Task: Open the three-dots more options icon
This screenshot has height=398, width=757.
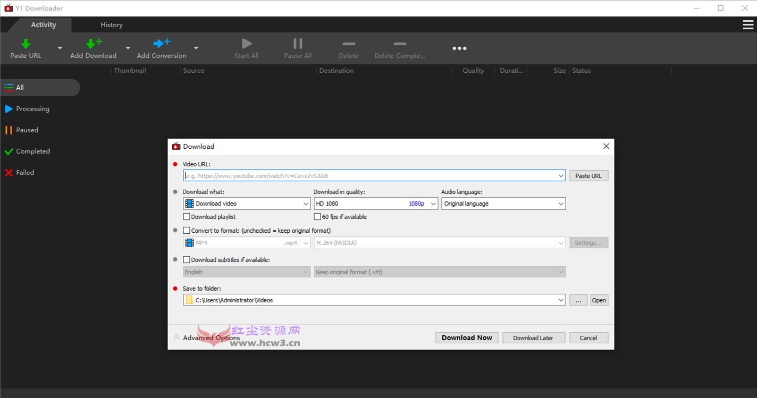Action: [x=459, y=48]
